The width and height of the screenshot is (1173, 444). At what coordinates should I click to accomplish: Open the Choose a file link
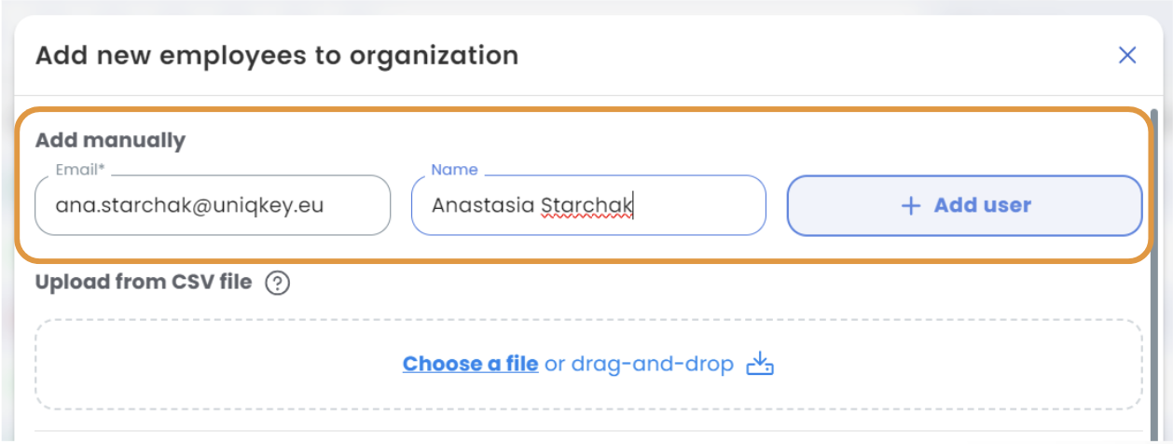click(470, 364)
